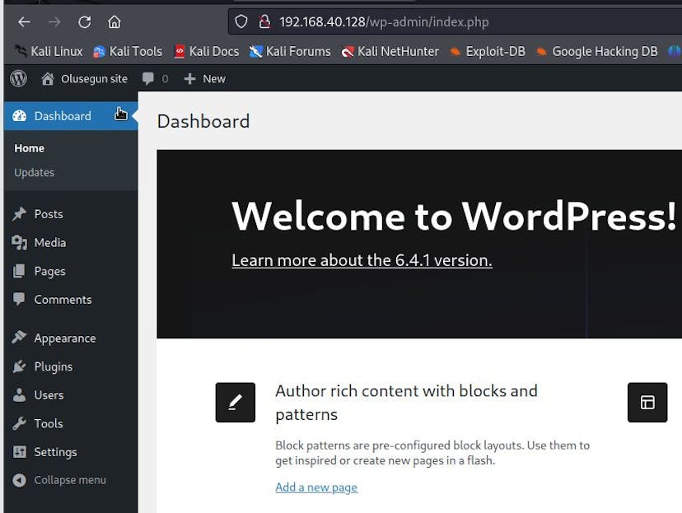Open the Kali Tools bookmark
The image size is (682, 513).
128,51
